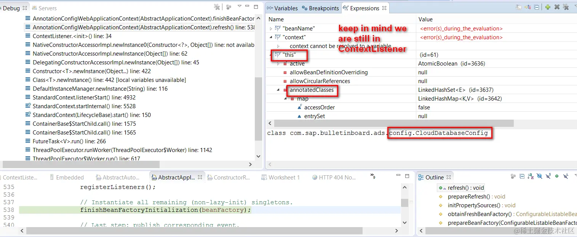Switch to the Worksheet 1 tab
Image resolution: width=577 pixels, height=237 pixels.
tap(280, 177)
